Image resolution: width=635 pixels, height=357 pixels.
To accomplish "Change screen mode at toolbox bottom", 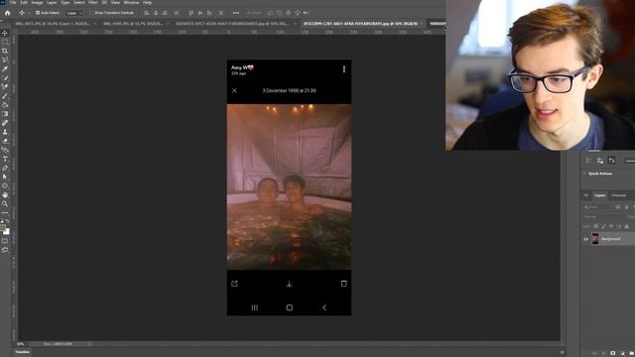I will [x=5, y=250].
